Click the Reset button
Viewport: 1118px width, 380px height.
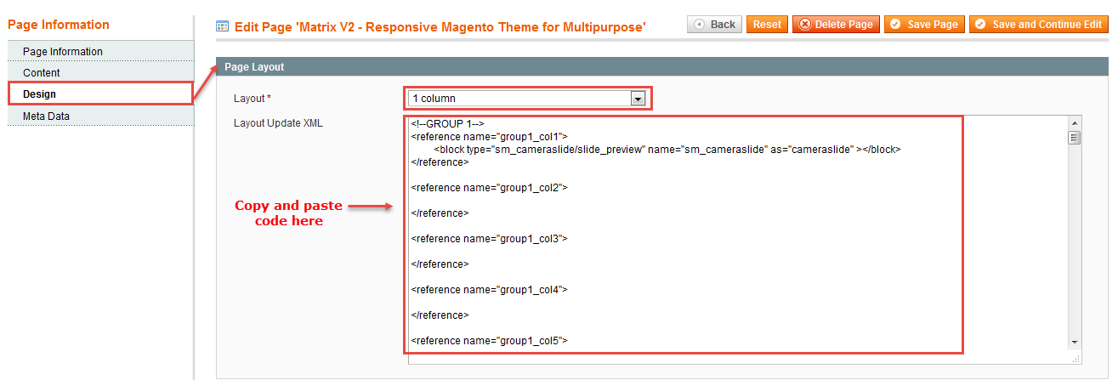pos(767,25)
